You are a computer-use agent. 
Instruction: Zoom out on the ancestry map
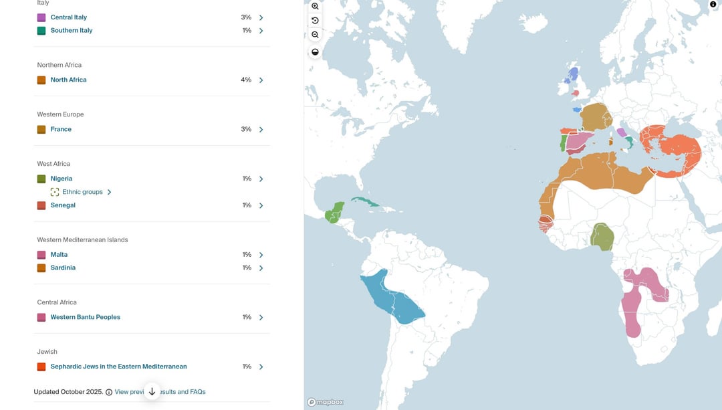tap(315, 35)
